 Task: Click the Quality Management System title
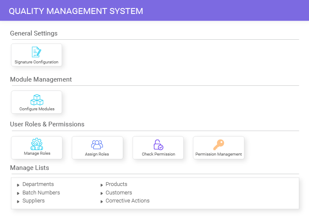tap(76, 11)
